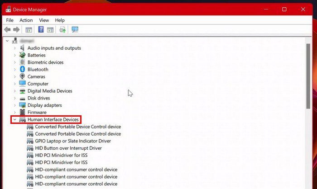Expand the Audio inputs and outputs category

click(15, 48)
